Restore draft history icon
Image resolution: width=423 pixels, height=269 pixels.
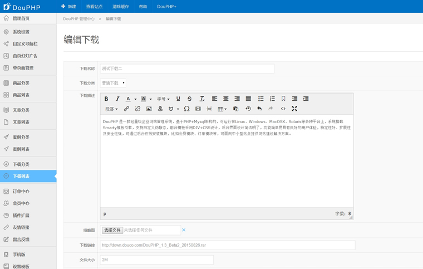(248, 109)
